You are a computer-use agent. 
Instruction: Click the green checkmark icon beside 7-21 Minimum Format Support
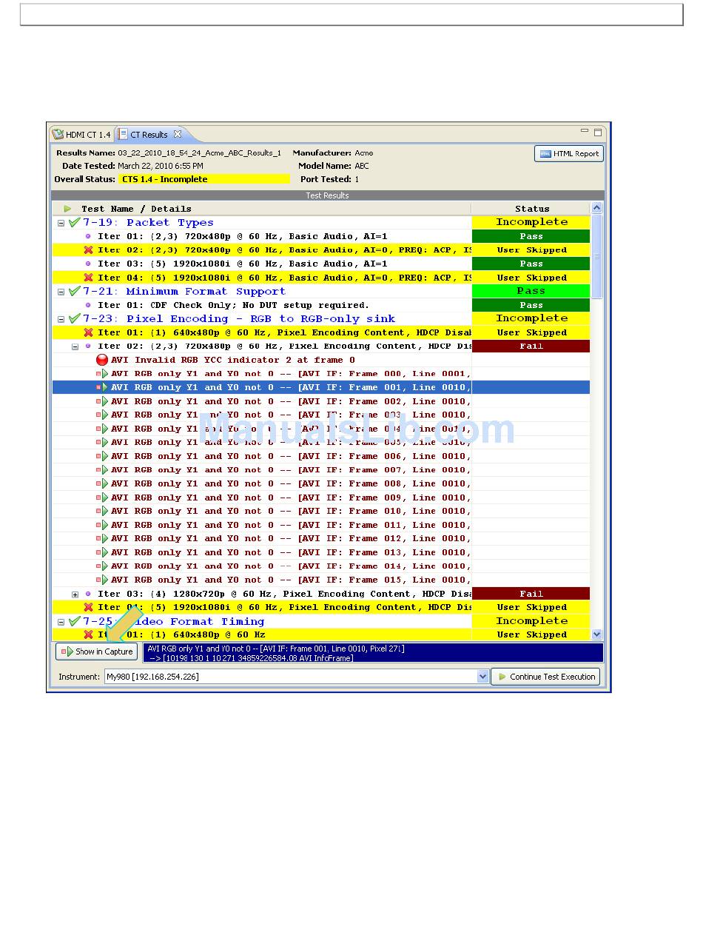74,292
